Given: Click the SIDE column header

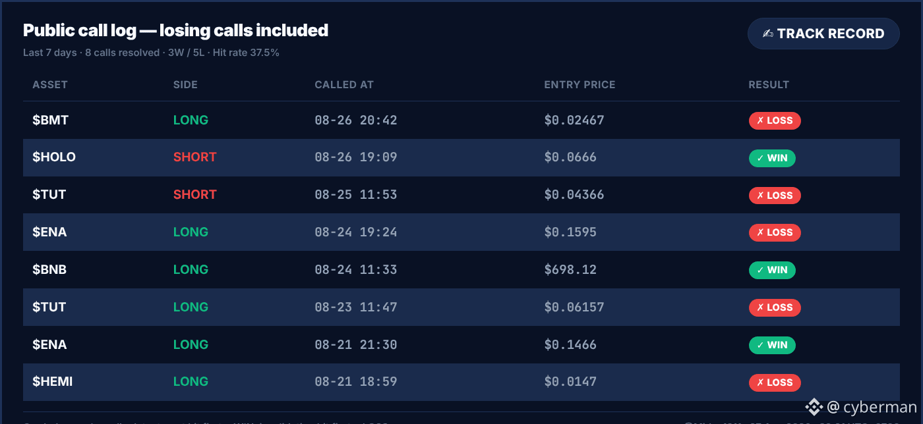Looking at the screenshot, I should [x=185, y=85].
